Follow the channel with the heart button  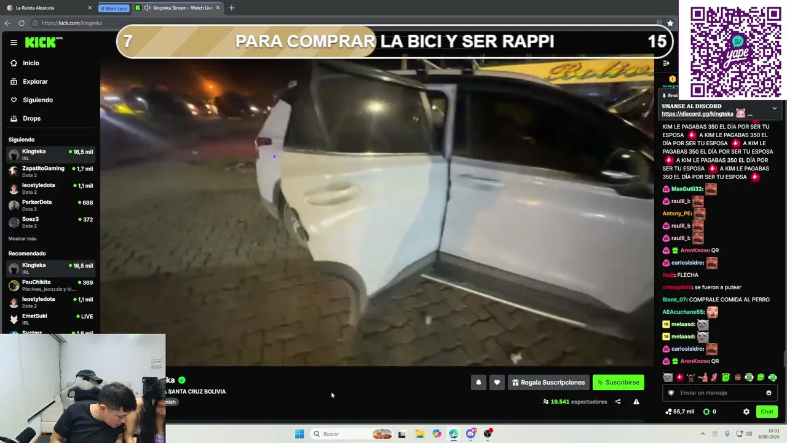coord(497,382)
